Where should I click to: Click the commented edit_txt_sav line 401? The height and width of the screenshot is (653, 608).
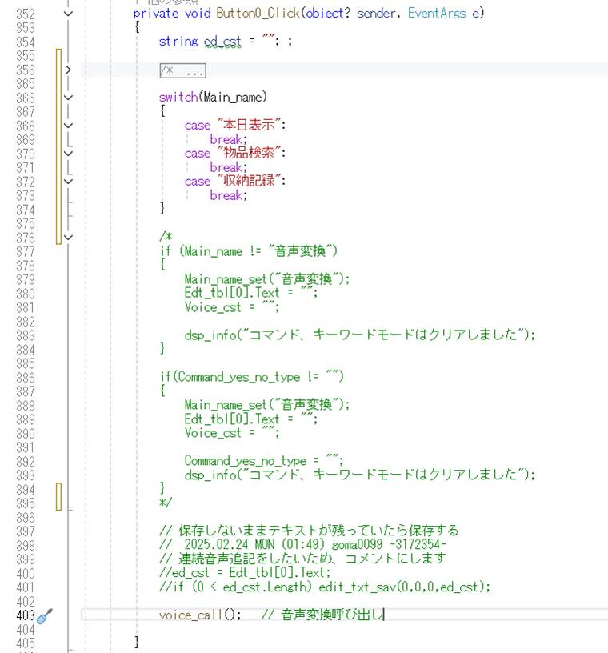pyautogui.click(x=324, y=587)
